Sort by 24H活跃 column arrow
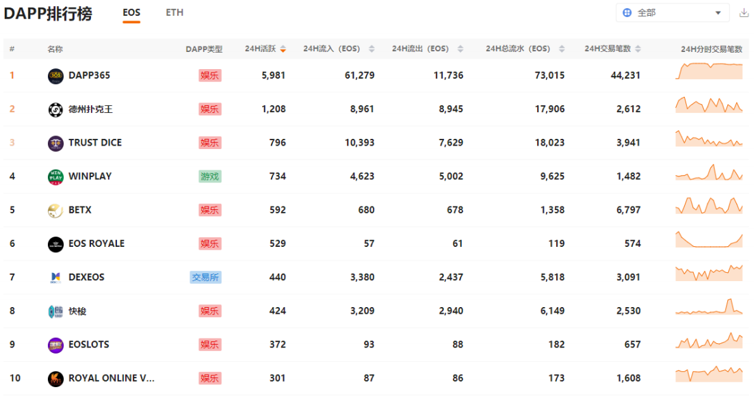 tap(283, 49)
